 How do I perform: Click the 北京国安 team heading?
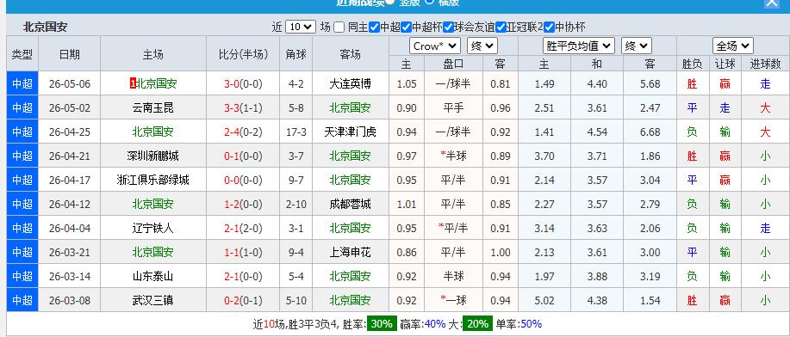point(45,28)
